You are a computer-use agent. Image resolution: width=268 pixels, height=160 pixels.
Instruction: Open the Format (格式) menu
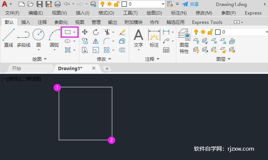[x=106, y=13]
